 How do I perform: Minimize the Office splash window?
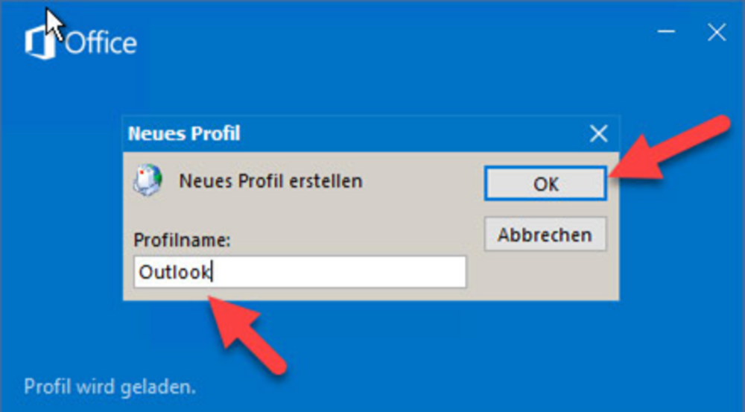(x=667, y=32)
